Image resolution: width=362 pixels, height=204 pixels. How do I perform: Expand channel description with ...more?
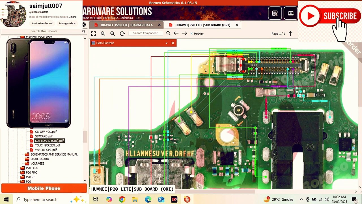72,17
